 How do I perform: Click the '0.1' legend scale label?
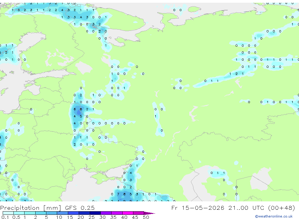5,217
